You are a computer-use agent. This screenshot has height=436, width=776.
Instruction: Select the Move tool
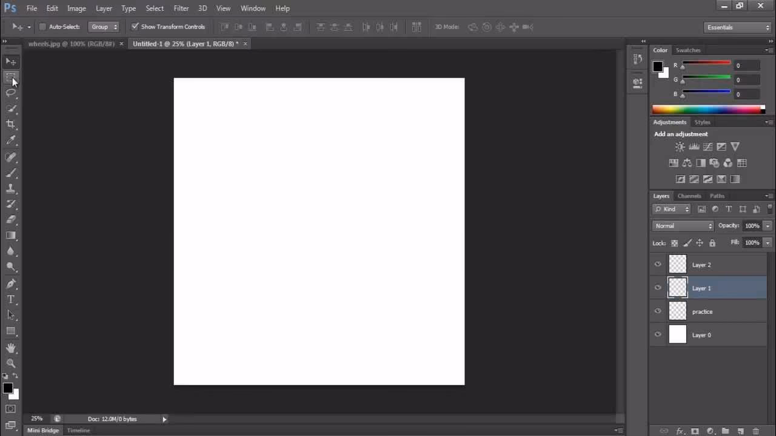(x=11, y=61)
